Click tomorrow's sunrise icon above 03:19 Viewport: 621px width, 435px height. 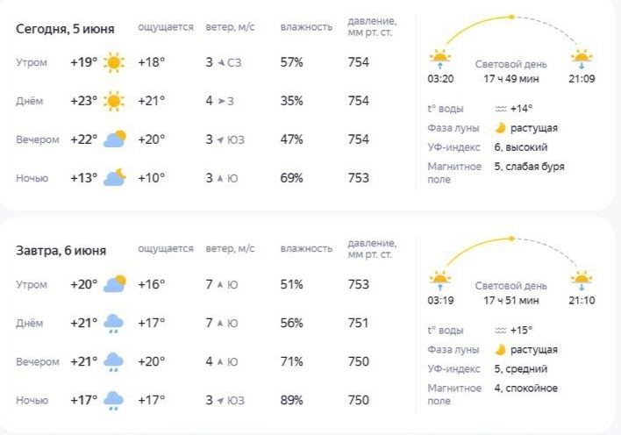tap(440, 280)
